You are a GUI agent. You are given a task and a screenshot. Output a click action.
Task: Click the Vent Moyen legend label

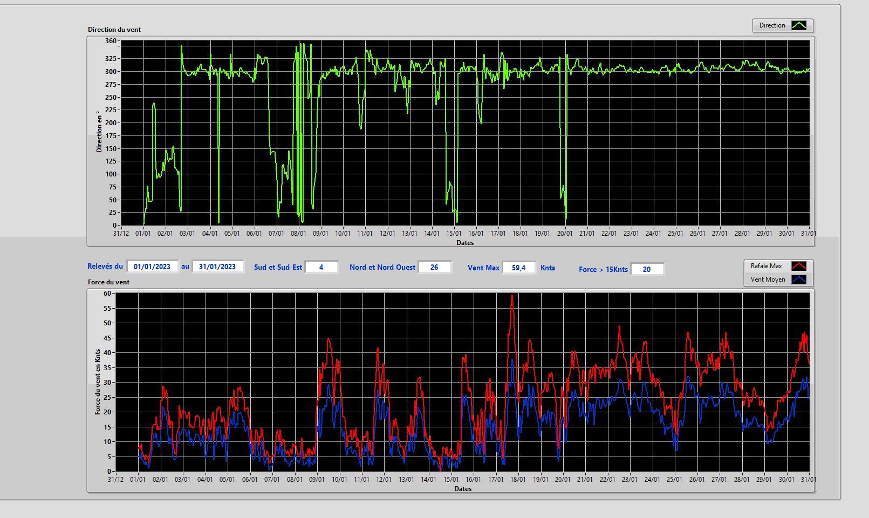click(x=768, y=280)
